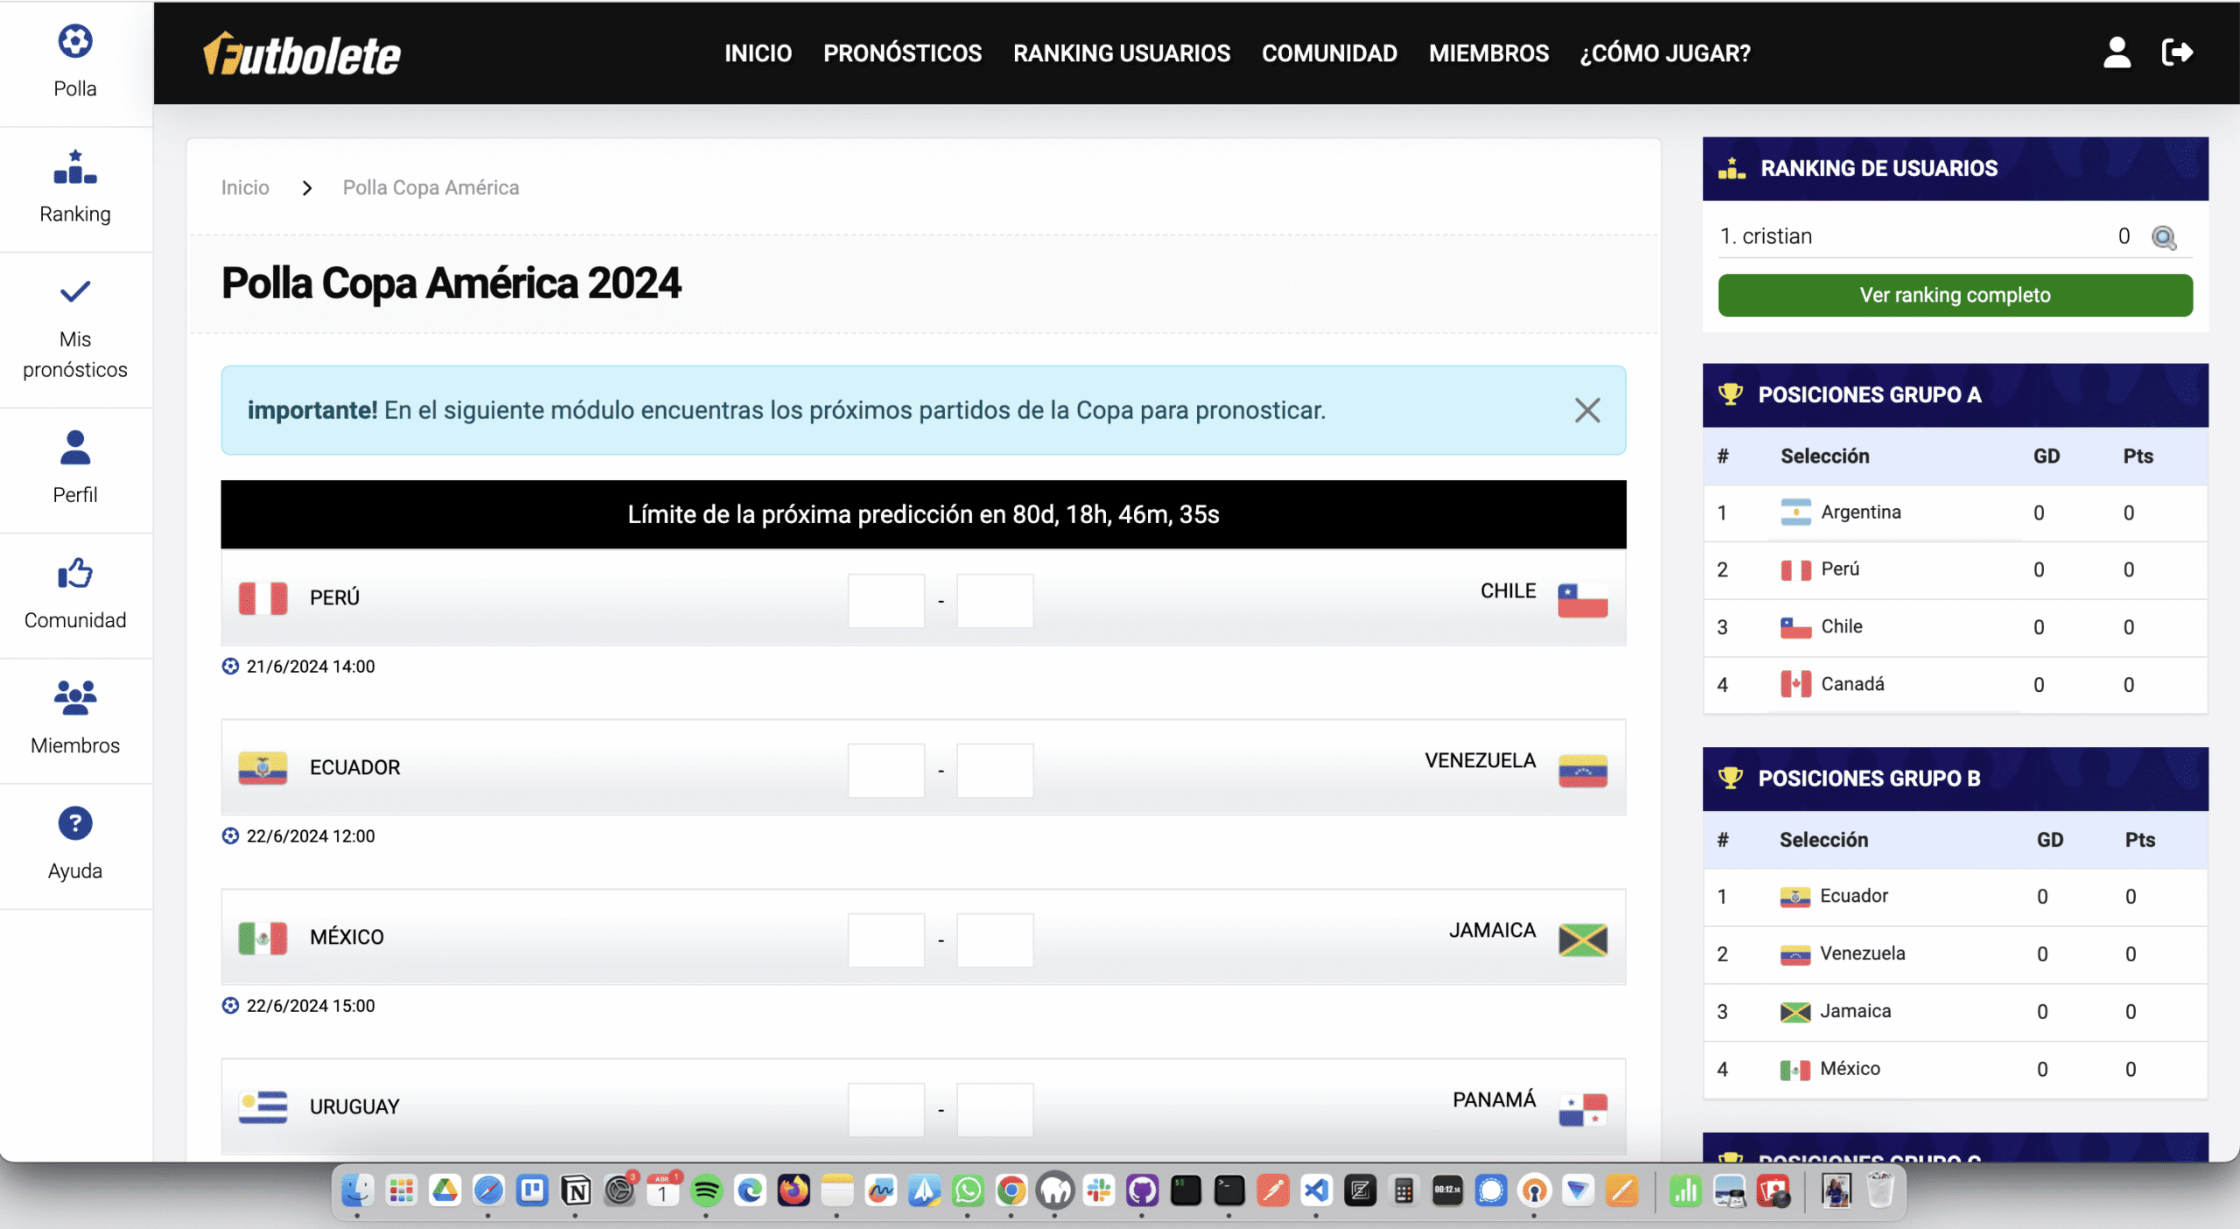Open the Ranking sidebar icon
Screen dimensions: 2240x1229
coord(75,168)
